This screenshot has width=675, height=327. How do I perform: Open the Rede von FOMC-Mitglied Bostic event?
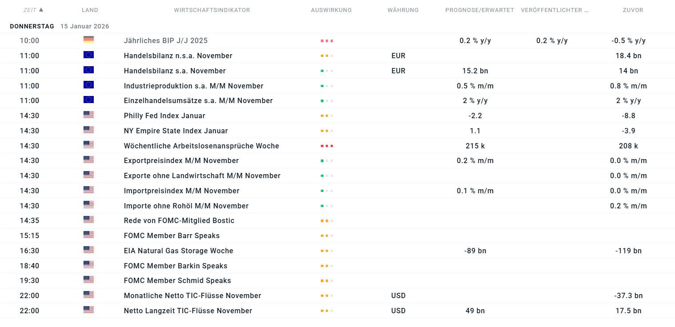[179, 221]
